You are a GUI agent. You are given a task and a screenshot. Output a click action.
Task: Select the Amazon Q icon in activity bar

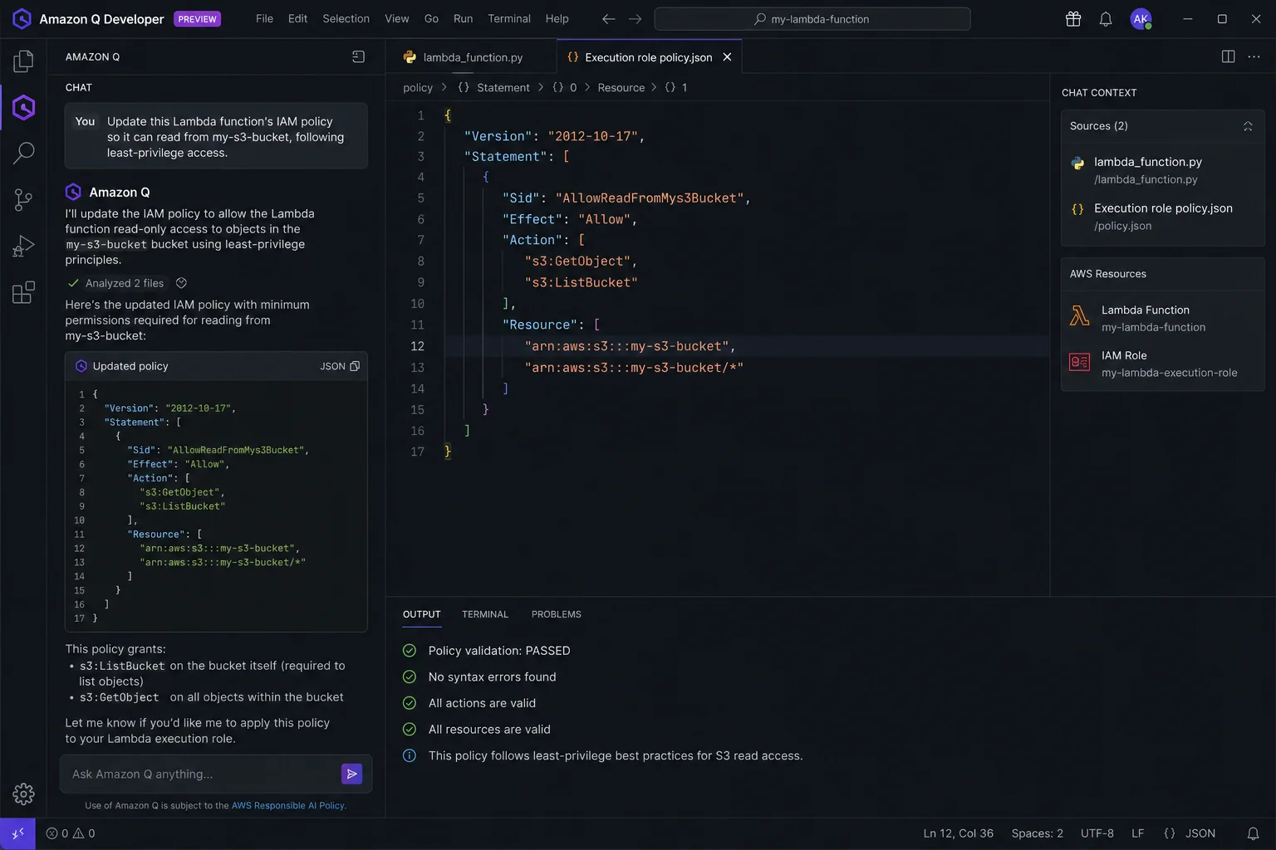coord(23,107)
